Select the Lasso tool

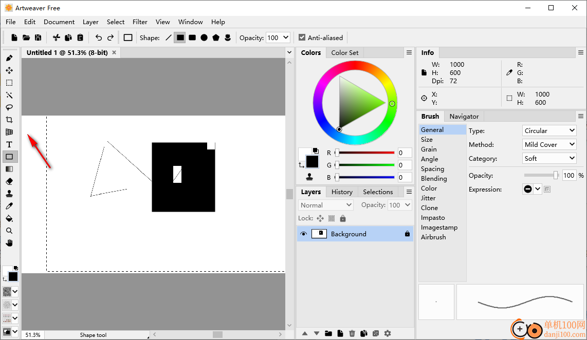coord(9,107)
